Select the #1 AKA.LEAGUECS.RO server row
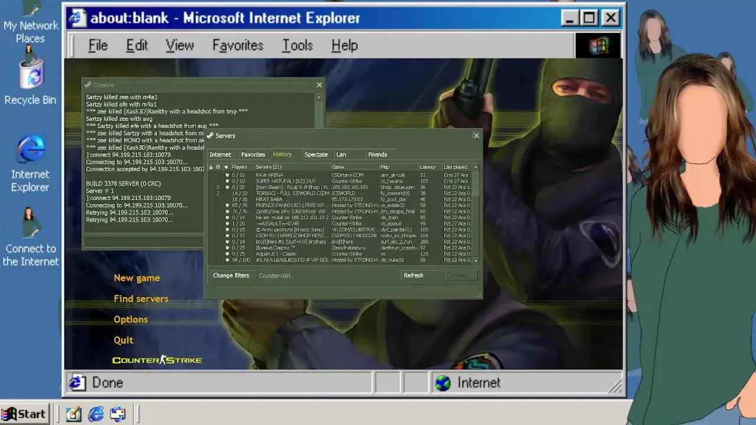Image resolution: width=756 pixels, height=425 pixels. (x=340, y=260)
